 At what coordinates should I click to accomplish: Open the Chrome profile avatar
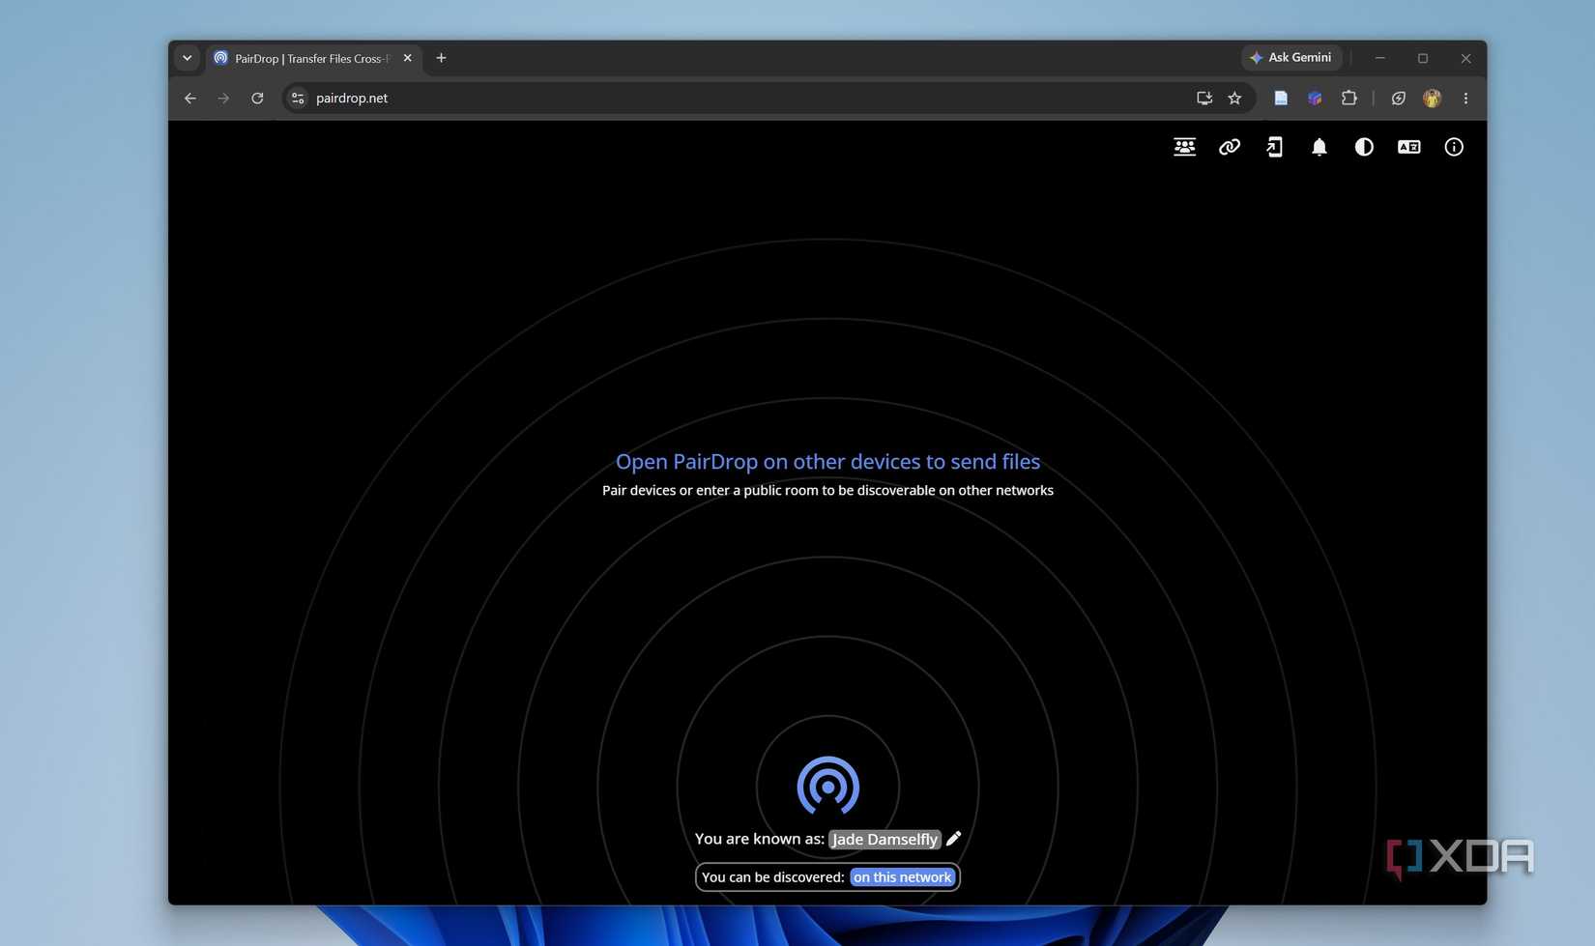pyautogui.click(x=1432, y=98)
